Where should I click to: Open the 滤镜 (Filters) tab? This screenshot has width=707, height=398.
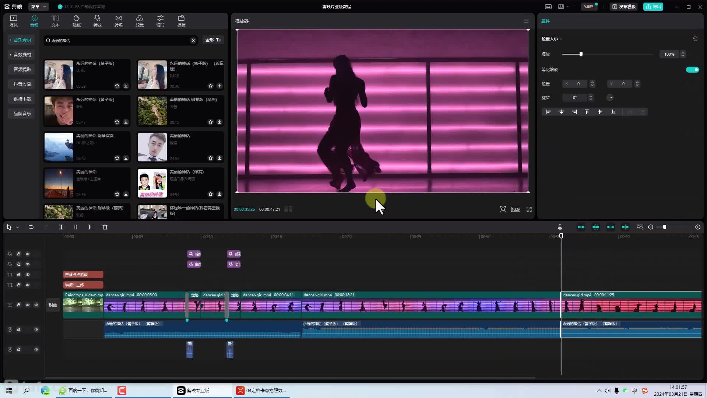tap(139, 21)
